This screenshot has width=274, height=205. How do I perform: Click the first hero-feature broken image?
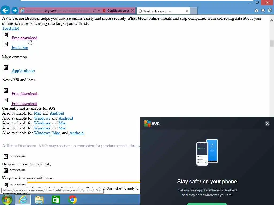point(6,156)
